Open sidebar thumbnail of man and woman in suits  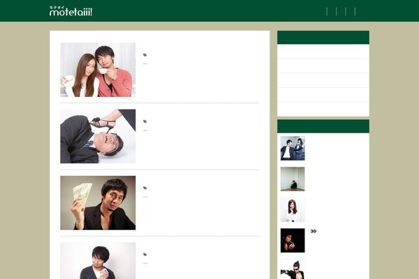tap(293, 149)
